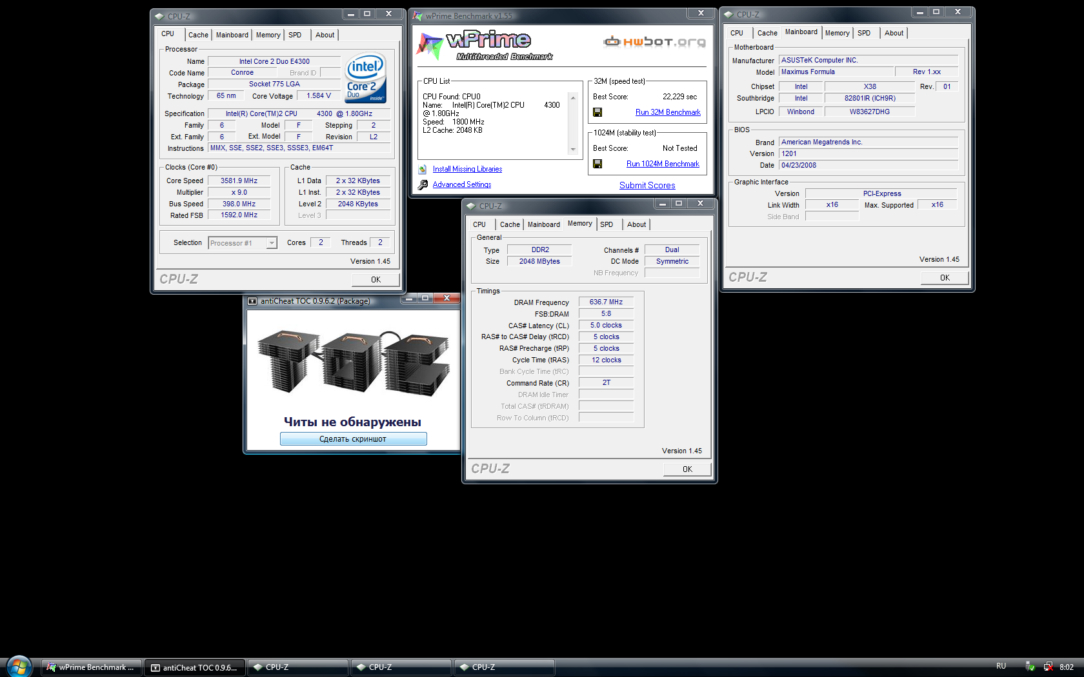Click the green shield tray icon
This screenshot has height=677, width=1084.
pos(1030,667)
